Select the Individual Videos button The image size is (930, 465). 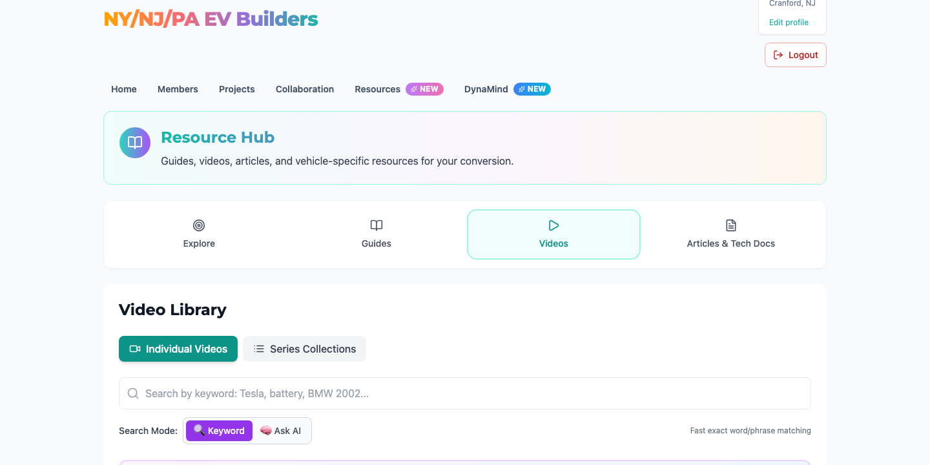[x=178, y=349]
